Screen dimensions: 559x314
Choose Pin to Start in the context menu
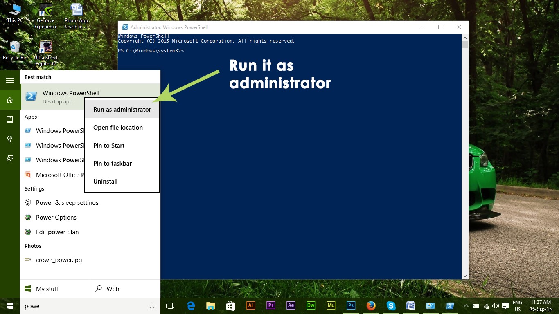[x=122, y=146]
